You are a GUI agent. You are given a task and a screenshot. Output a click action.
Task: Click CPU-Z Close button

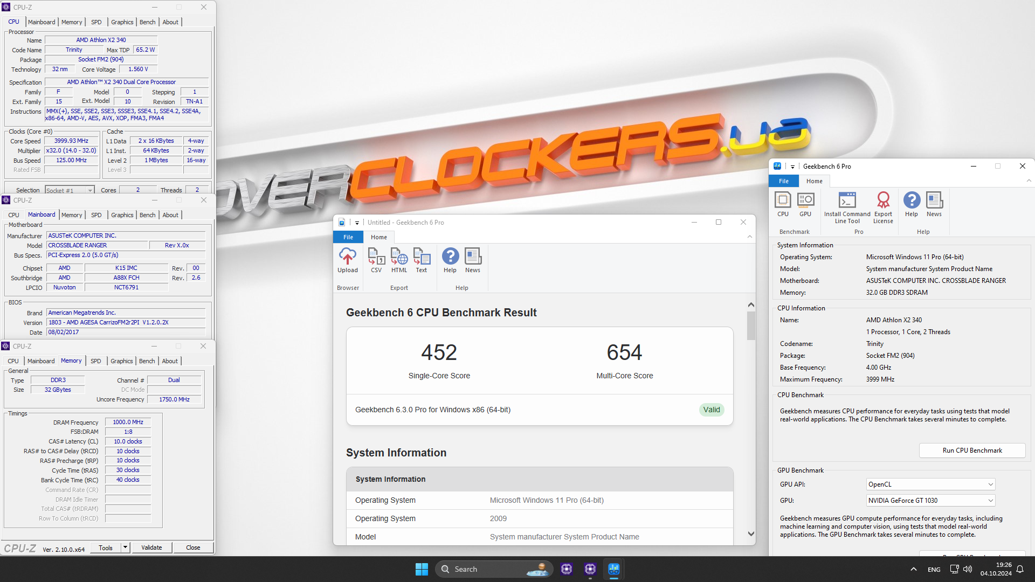(193, 548)
